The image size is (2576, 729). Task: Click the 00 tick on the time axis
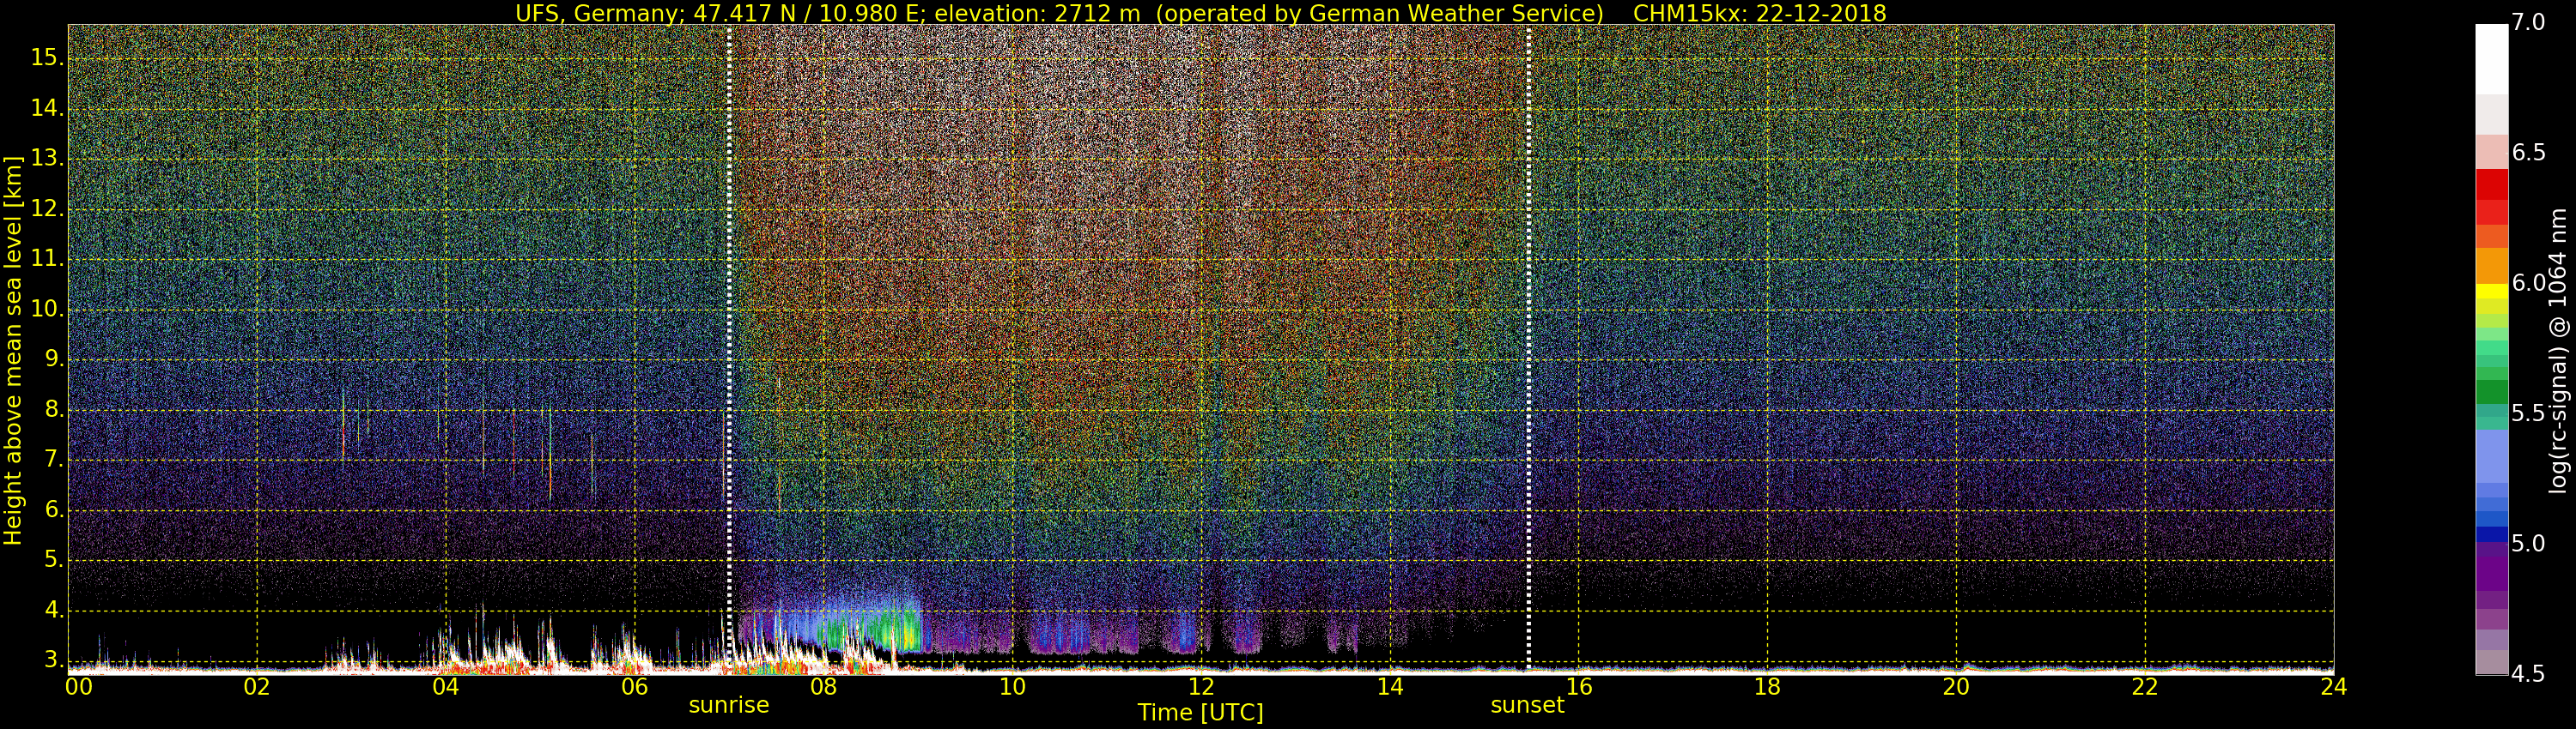pos(78,687)
